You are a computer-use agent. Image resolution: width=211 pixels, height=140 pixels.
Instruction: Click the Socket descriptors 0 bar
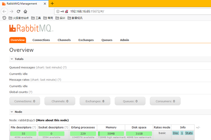(51, 134)
